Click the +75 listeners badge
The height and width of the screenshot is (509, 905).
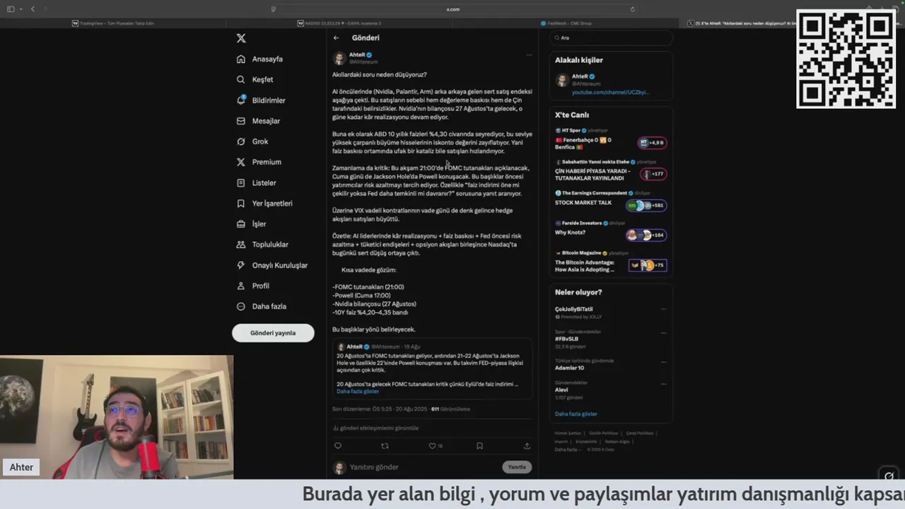coord(648,265)
